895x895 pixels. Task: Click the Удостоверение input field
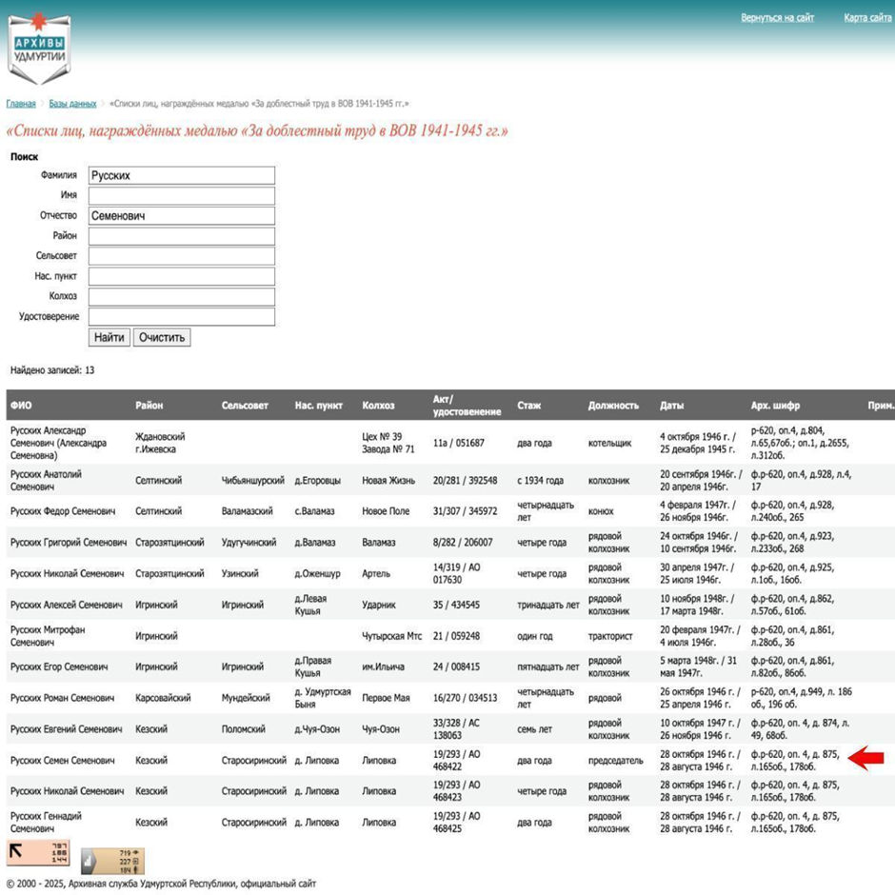pos(181,317)
